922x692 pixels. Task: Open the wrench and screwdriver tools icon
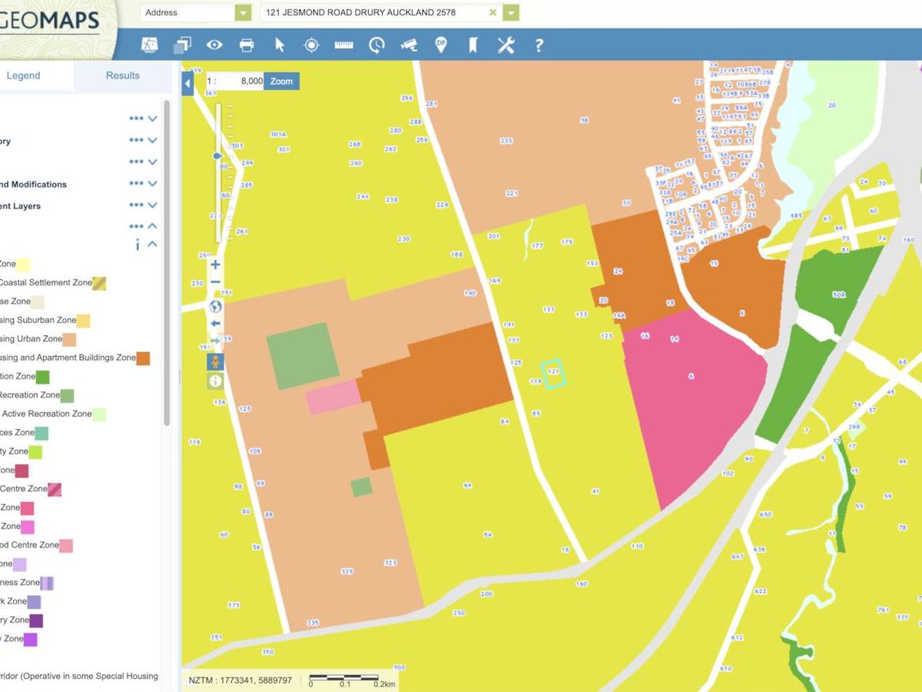506,45
